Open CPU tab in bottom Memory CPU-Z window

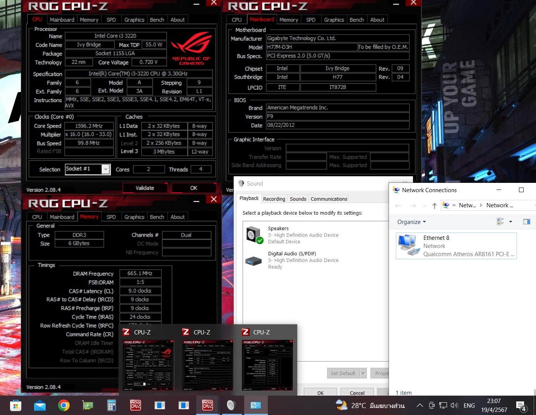click(37, 217)
